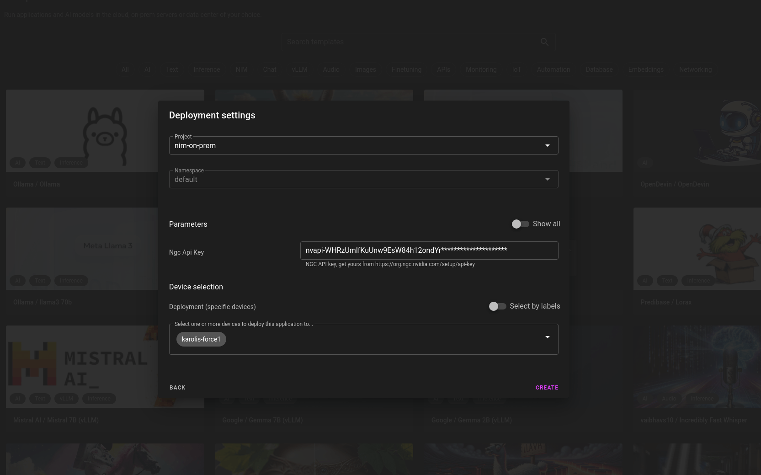Open the Database category tab

[x=599, y=69]
